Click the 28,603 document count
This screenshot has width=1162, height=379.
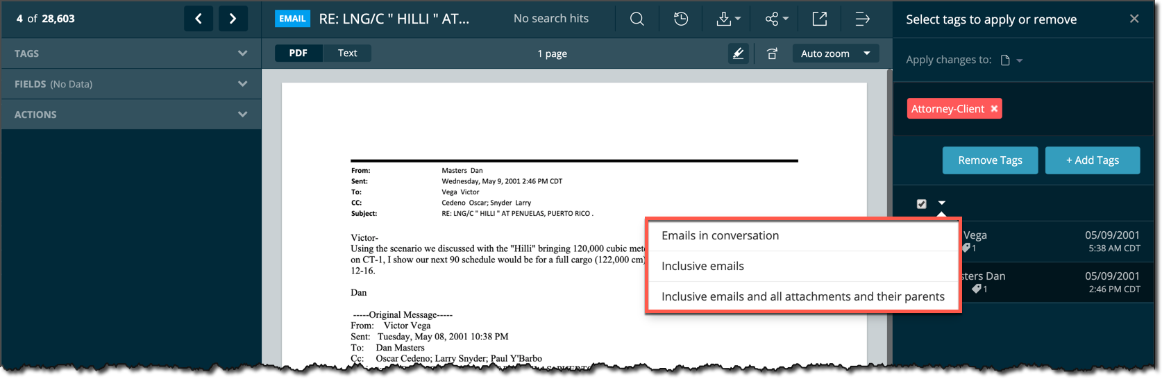click(58, 19)
